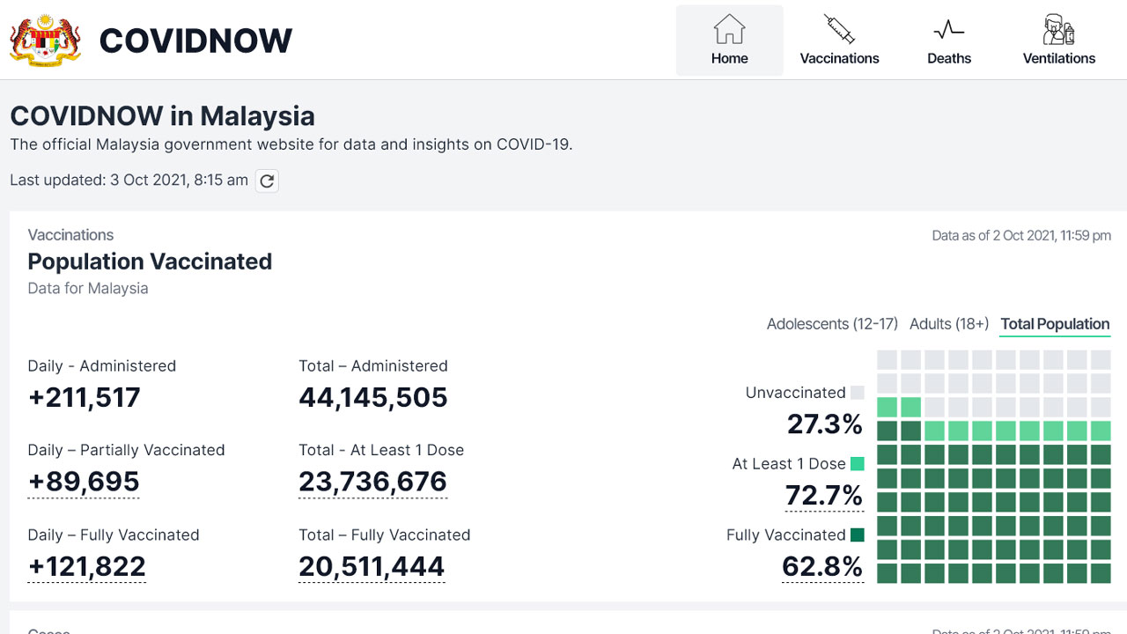The width and height of the screenshot is (1127, 634).
Task: Open the Ventilations navigation label
Action: click(1059, 58)
